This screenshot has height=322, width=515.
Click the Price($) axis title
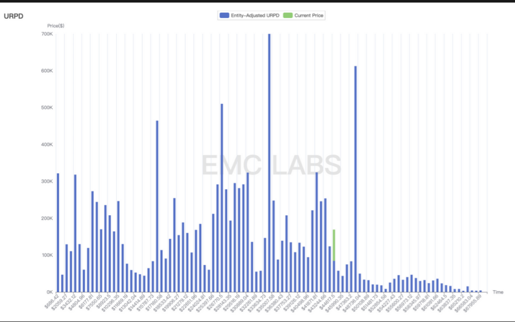(x=56, y=26)
